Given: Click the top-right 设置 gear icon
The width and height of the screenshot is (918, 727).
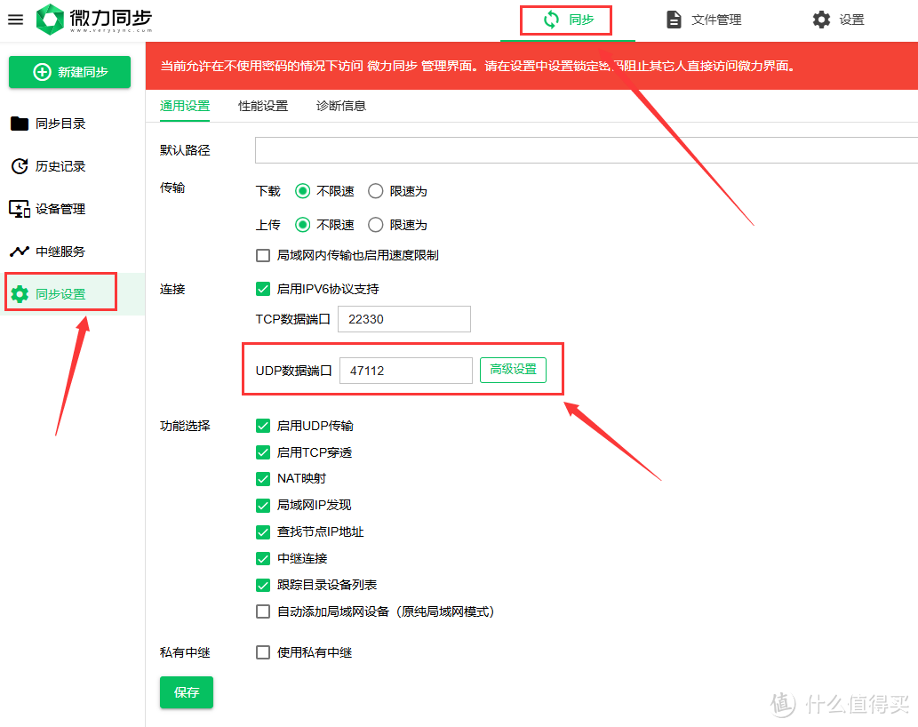Looking at the screenshot, I should point(838,19).
